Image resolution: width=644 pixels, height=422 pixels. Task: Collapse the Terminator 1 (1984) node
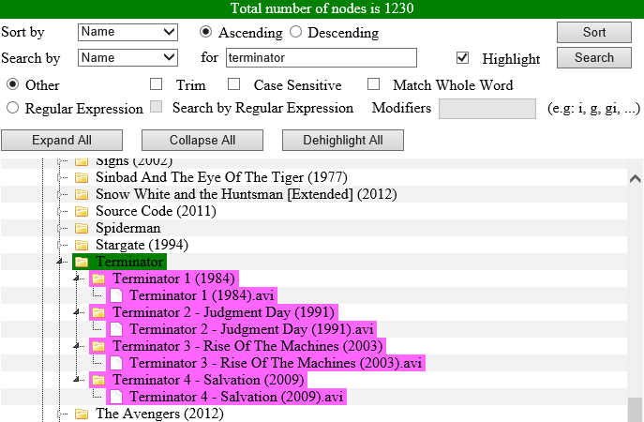(x=77, y=279)
